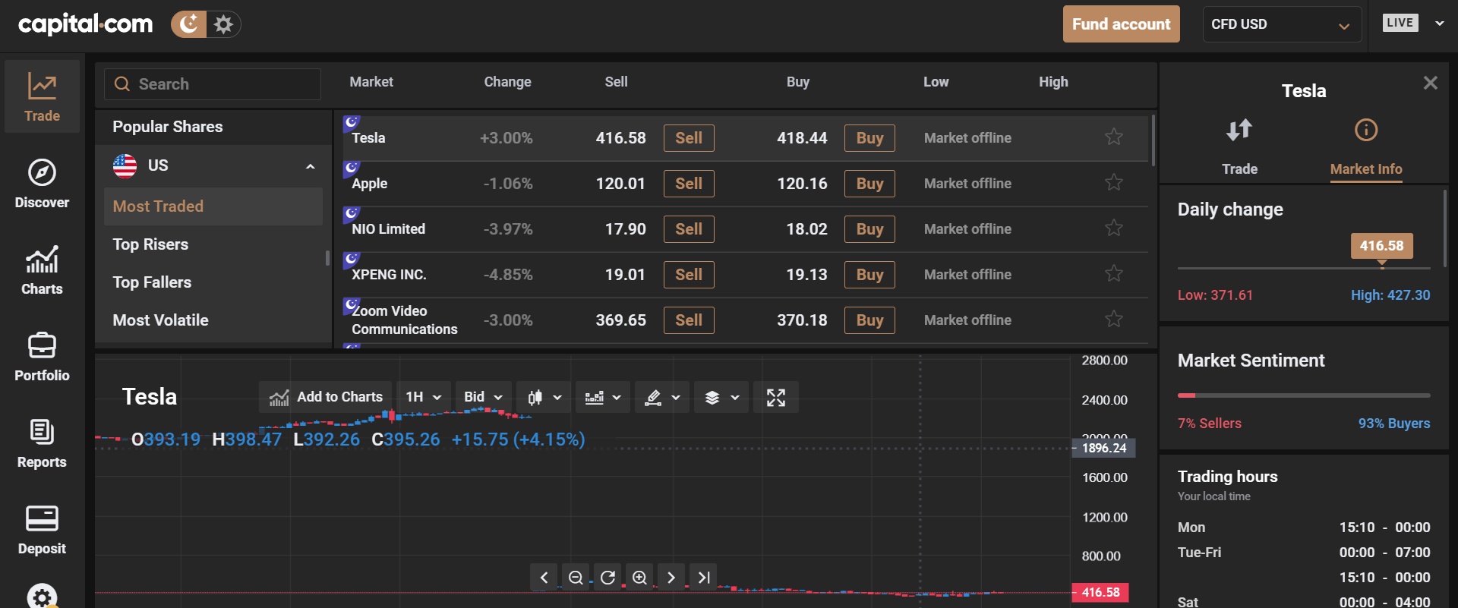Sort by Sell column header
Viewport: 1458px width, 608px height.
tap(616, 82)
